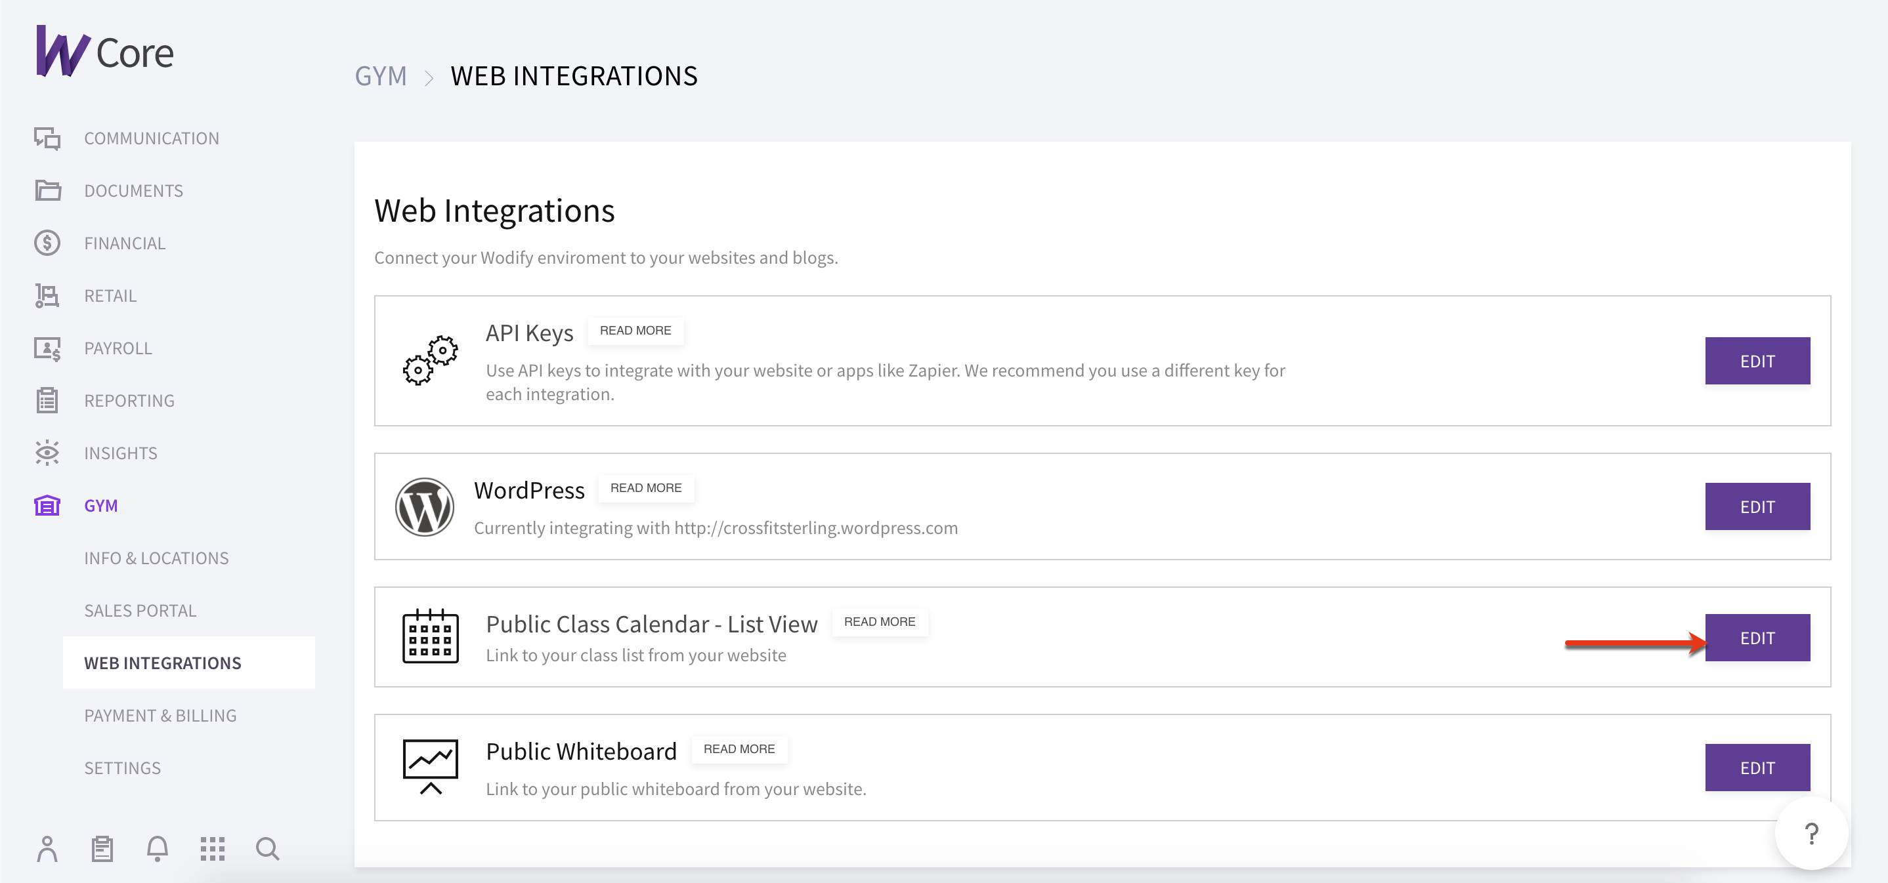Open the clipboard icon in bottom bar
Image resolution: width=1888 pixels, height=883 pixels.
point(102,850)
